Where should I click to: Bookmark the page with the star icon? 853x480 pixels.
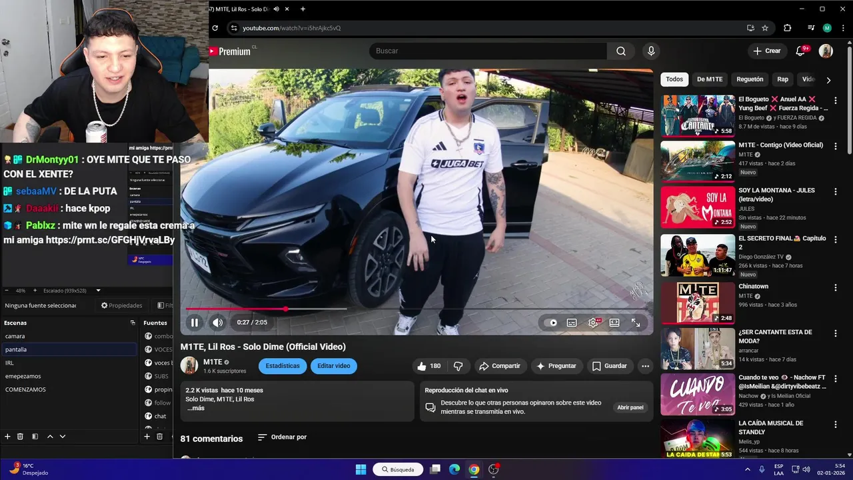(x=765, y=28)
